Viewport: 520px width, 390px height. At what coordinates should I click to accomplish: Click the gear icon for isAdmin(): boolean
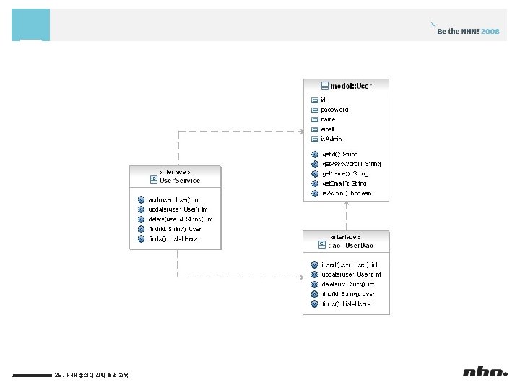315,194
